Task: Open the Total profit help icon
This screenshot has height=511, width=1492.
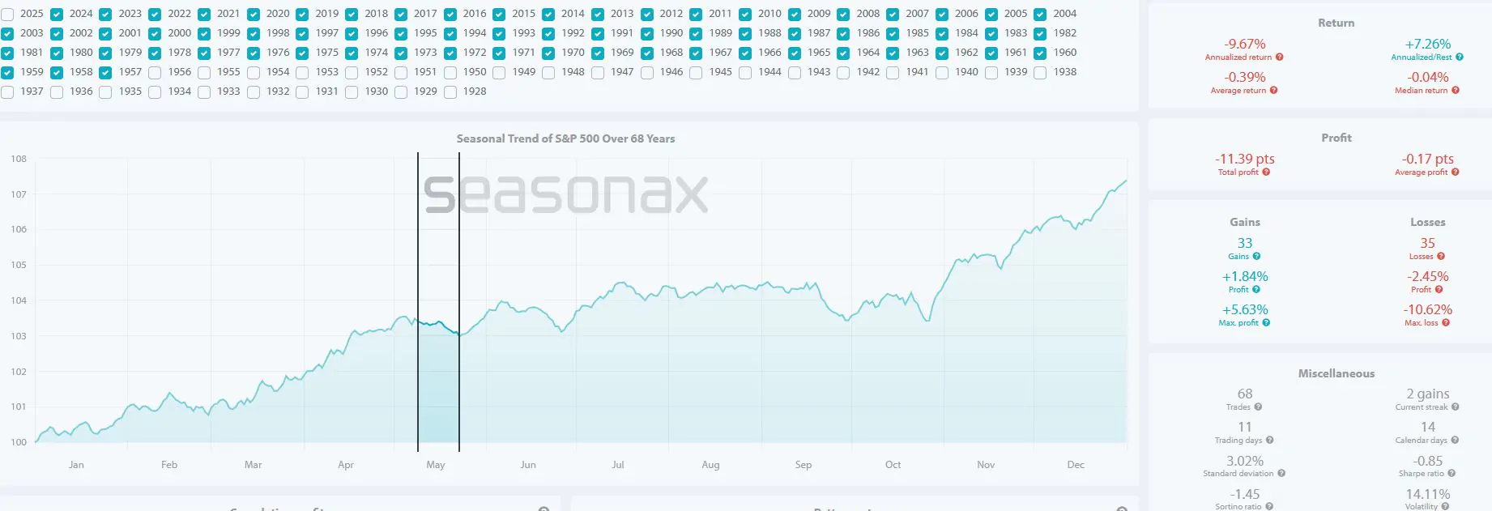Action: tap(1266, 172)
